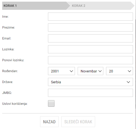136x129 pixels.
Task: Click the chevron arrow beside day 20
Action: point(129,71)
